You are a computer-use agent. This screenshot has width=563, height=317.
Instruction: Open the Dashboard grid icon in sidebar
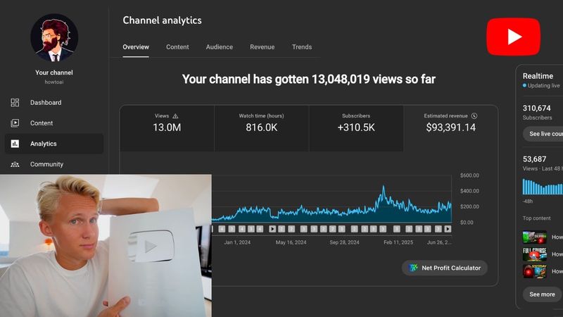click(x=15, y=103)
